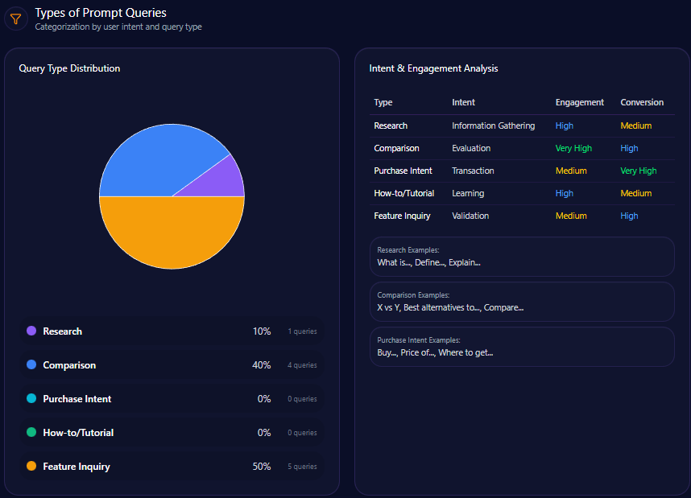Click the cyan Purchase Intent legend dot
691x498 pixels.
click(x=31, y=399)
